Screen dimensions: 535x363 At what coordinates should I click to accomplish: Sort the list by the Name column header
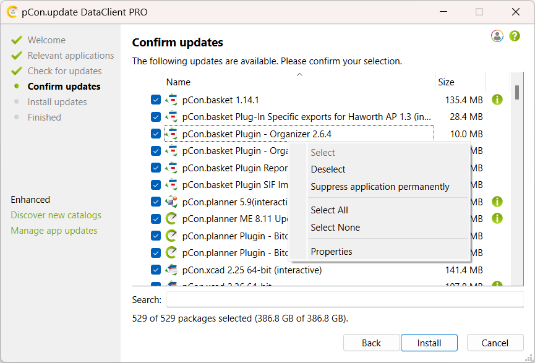[x=299, y=82]
